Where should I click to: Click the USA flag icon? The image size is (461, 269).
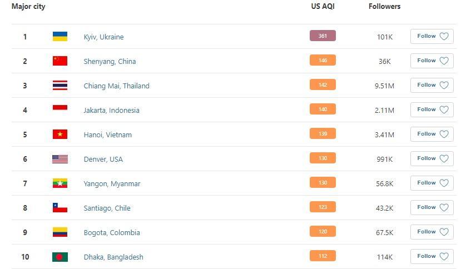tap(60, 159)
